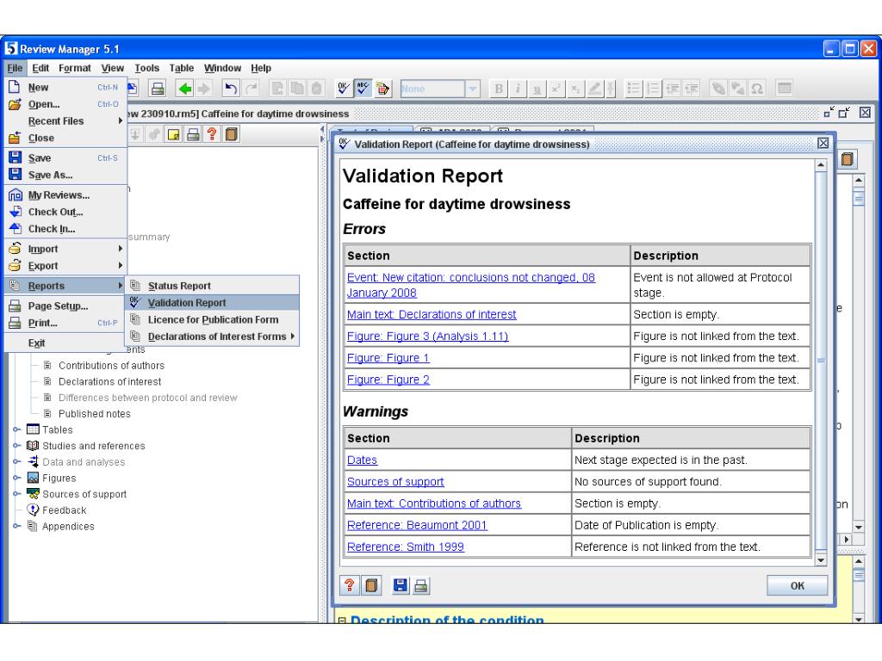The height and width of the screenshot is (661, 882).
Task: Click the Insert table toolbar icon
Action: pos(784,89)
